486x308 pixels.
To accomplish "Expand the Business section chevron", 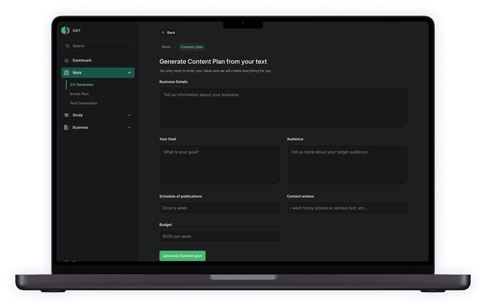I will pos(129,128).
